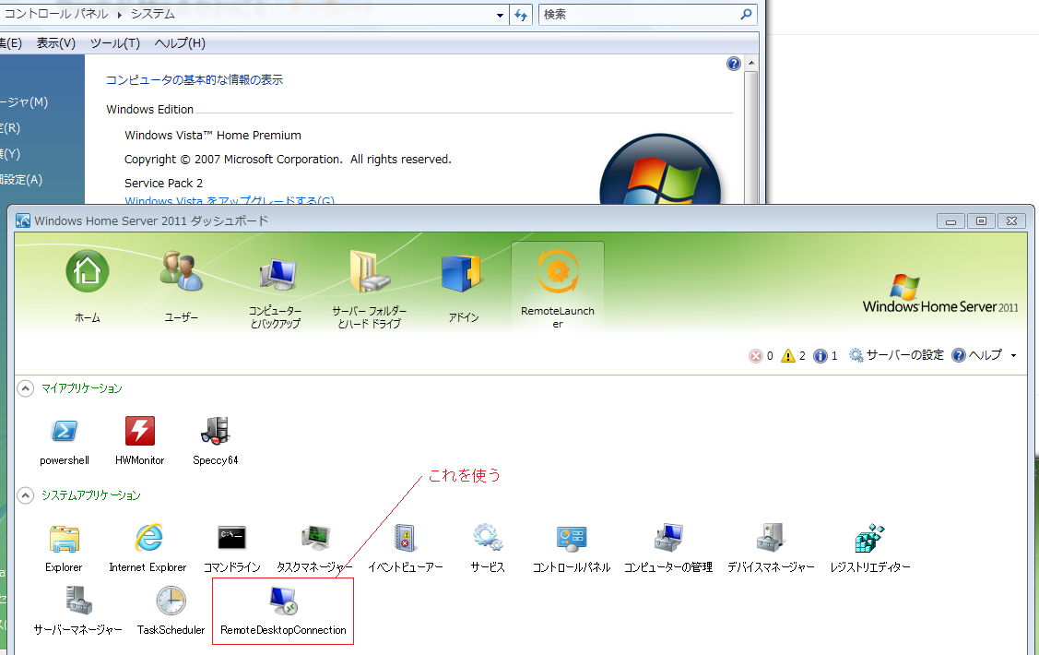The image size is (1039, 655).
Task: Launch Speccy64 from My Applications
Action: pyautogui.click(x=216, y=441)
